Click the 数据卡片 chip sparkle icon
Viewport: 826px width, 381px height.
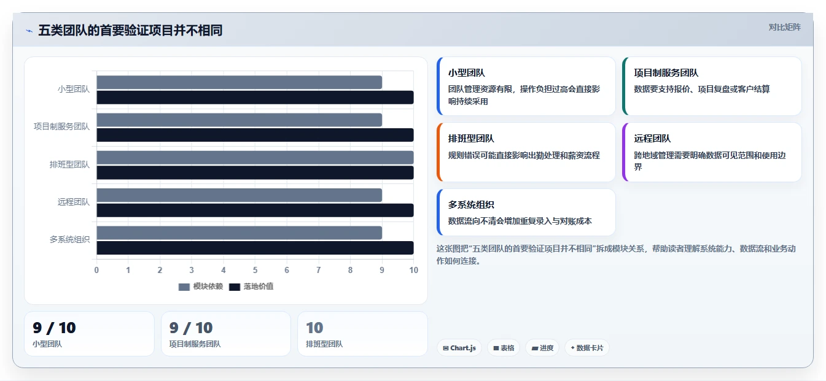coord(572,348)
